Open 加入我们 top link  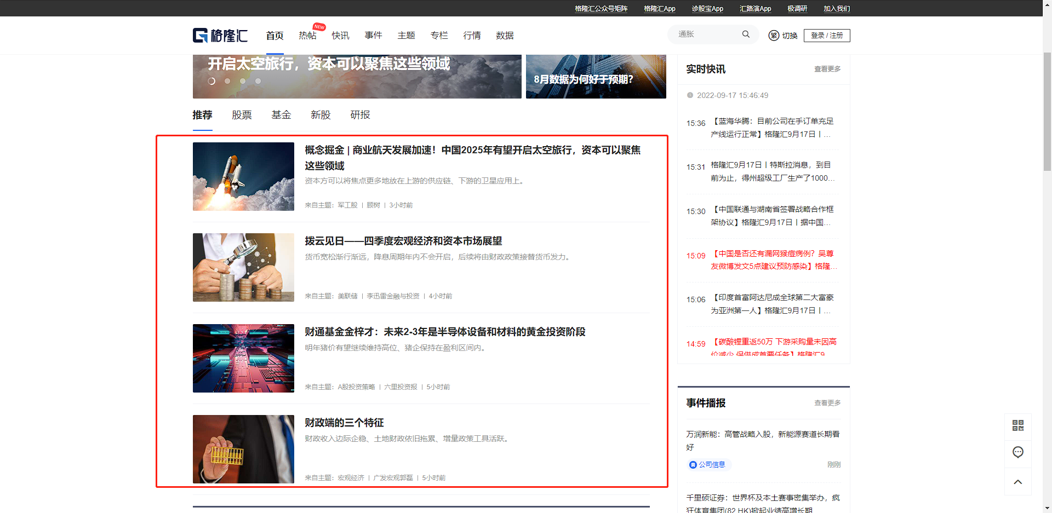(837, 9)
